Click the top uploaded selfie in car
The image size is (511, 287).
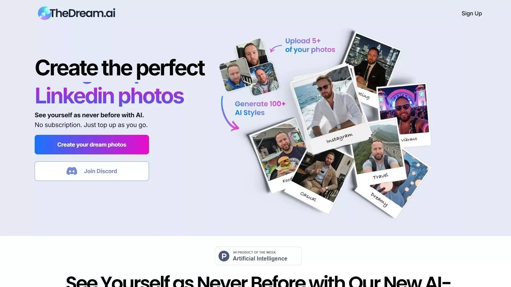pyautogui.click(x=252, y=53)
